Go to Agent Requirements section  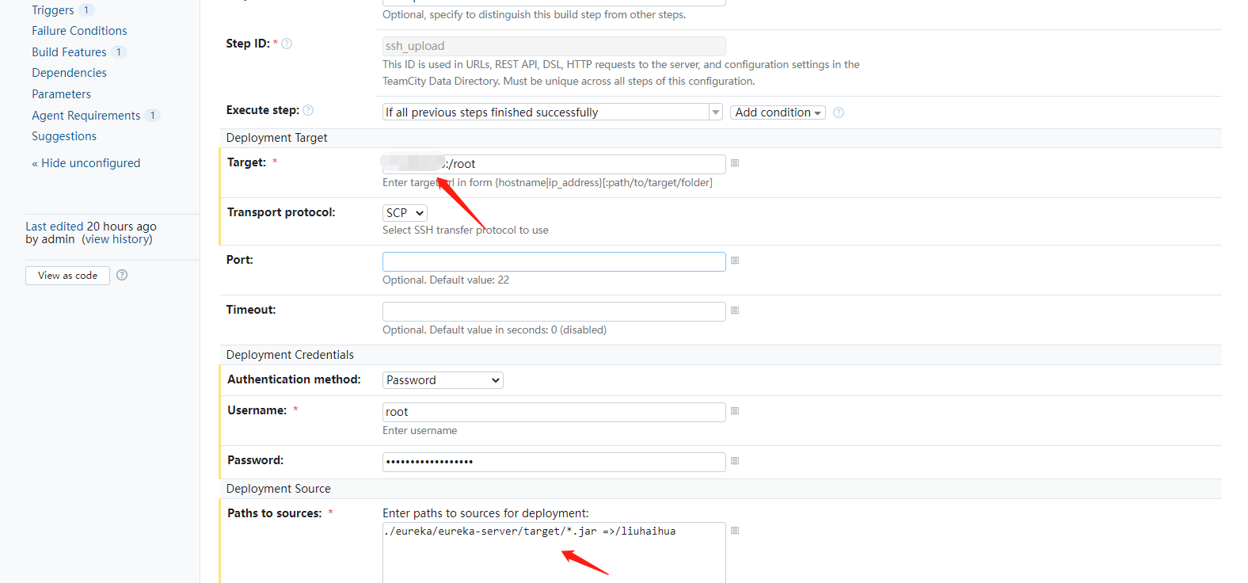point(86,116)
